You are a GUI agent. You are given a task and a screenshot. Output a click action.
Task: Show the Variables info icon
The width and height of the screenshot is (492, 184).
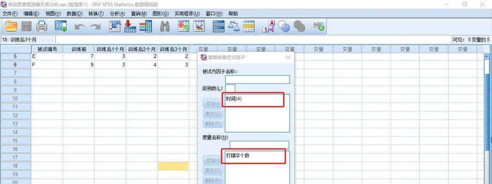tap(146, 26)
